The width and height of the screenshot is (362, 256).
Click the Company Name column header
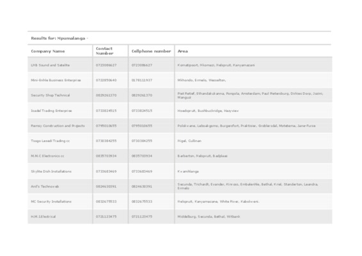pyautogui.click(x=48, y=51)
